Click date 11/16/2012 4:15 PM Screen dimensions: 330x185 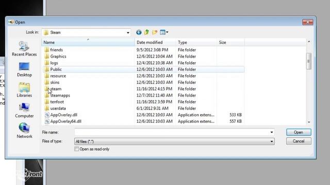(x=154, y=89)
